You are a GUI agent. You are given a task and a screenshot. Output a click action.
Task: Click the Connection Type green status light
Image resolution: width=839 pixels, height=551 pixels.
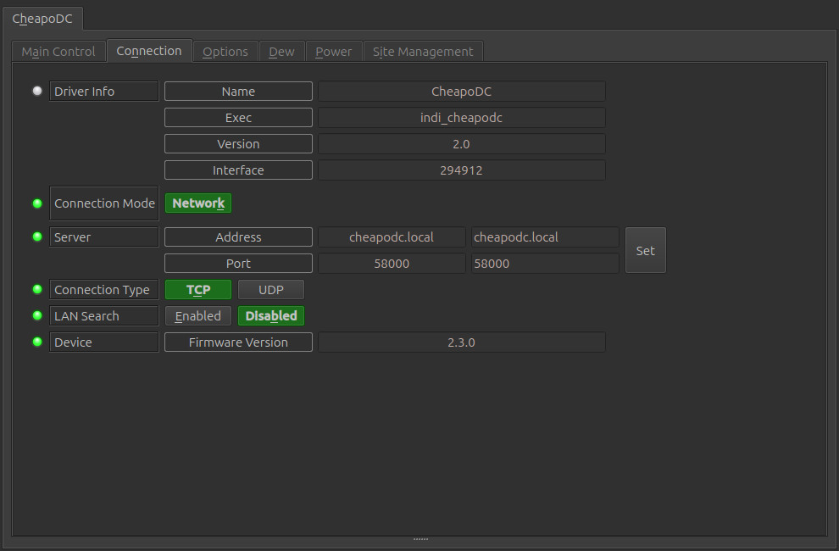pyautogui.click(x=37, y=289)
